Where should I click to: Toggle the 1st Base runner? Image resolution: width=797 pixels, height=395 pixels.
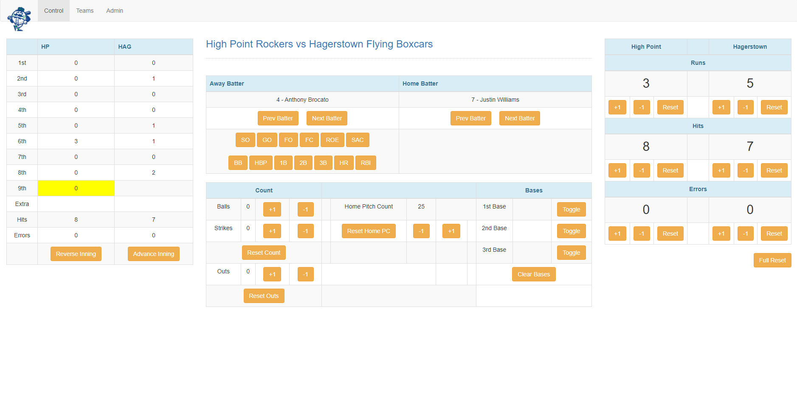tap(571, 209)
